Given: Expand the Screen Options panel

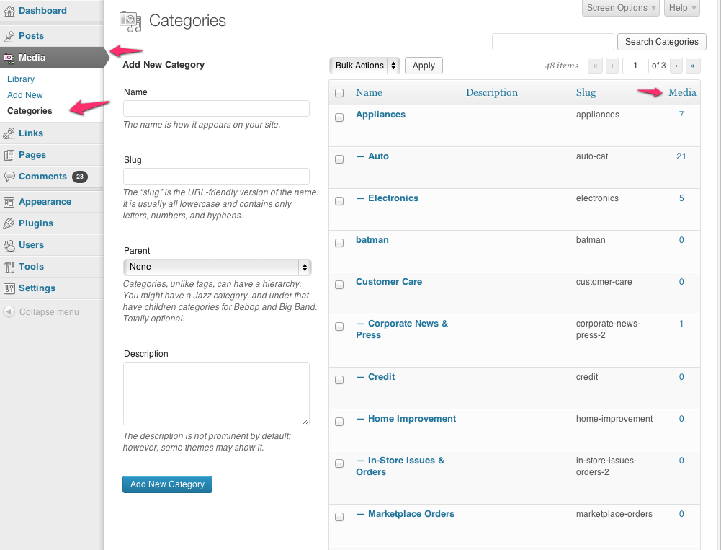Looking at the screenshot, I should tap(620, 8).
